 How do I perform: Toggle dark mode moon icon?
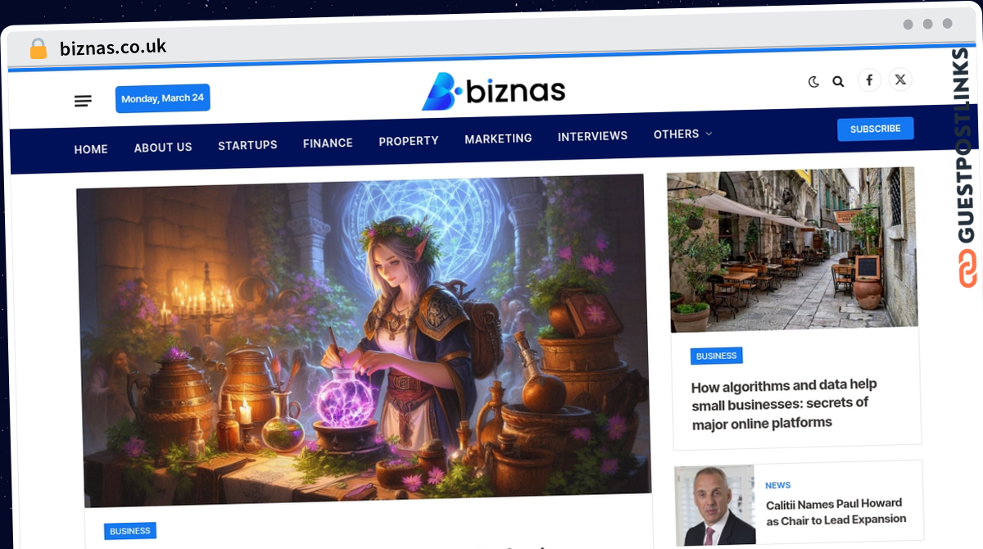pos(813,82)
